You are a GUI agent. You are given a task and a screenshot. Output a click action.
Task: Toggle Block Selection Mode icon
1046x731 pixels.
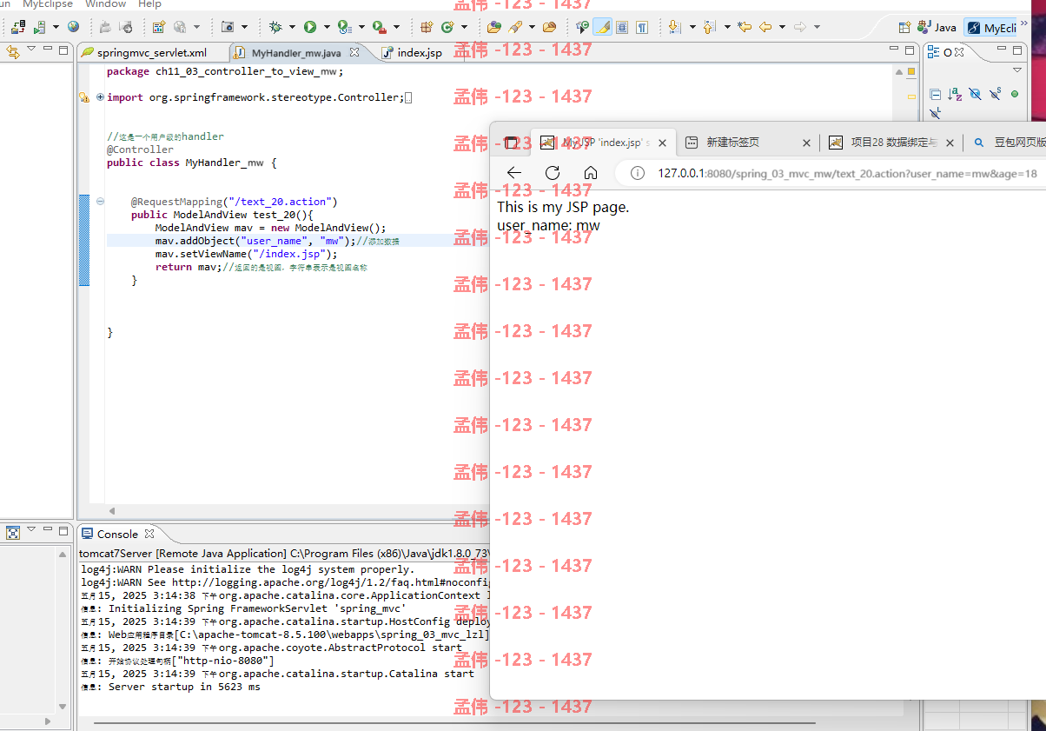click(x=622, y=27)
